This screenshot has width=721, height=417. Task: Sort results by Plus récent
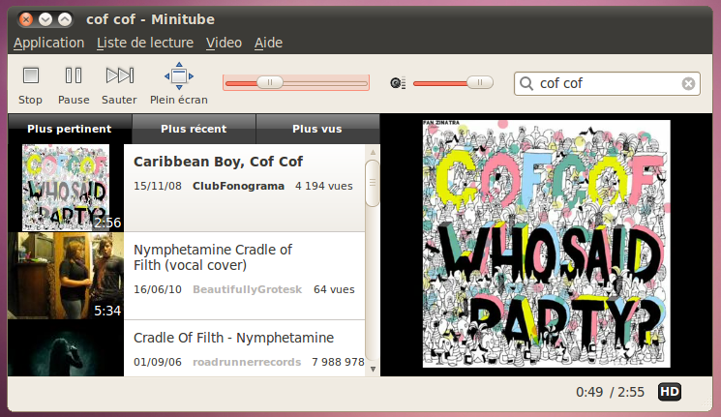click(x=194, y=129)
